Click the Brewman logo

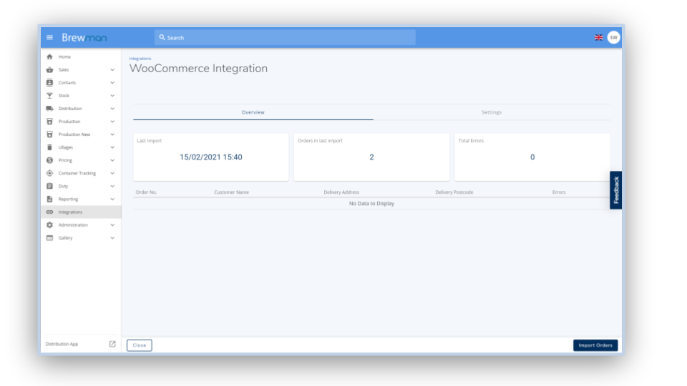(x=84, y=38)
